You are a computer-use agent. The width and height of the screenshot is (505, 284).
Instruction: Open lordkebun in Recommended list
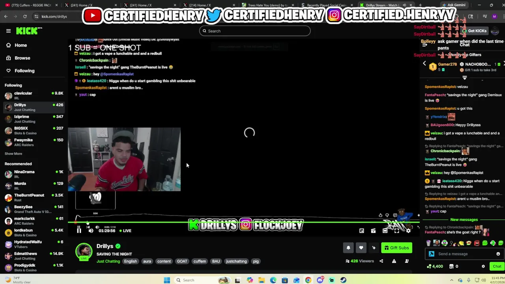33,232
